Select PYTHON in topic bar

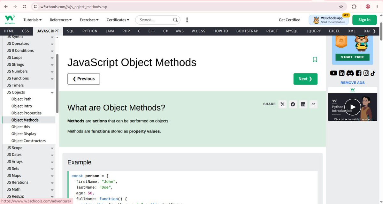[90, 31]
